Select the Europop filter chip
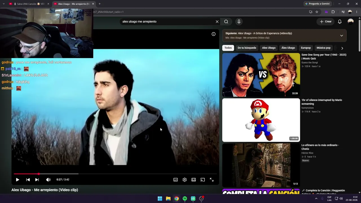The height and width of the screenshot is (203, 361). click(306, 48)
